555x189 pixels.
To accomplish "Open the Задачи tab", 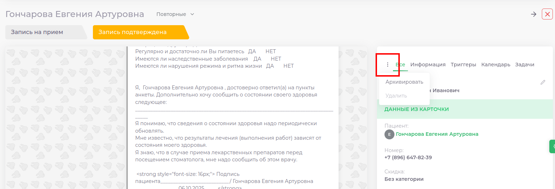I will (524, 65).
